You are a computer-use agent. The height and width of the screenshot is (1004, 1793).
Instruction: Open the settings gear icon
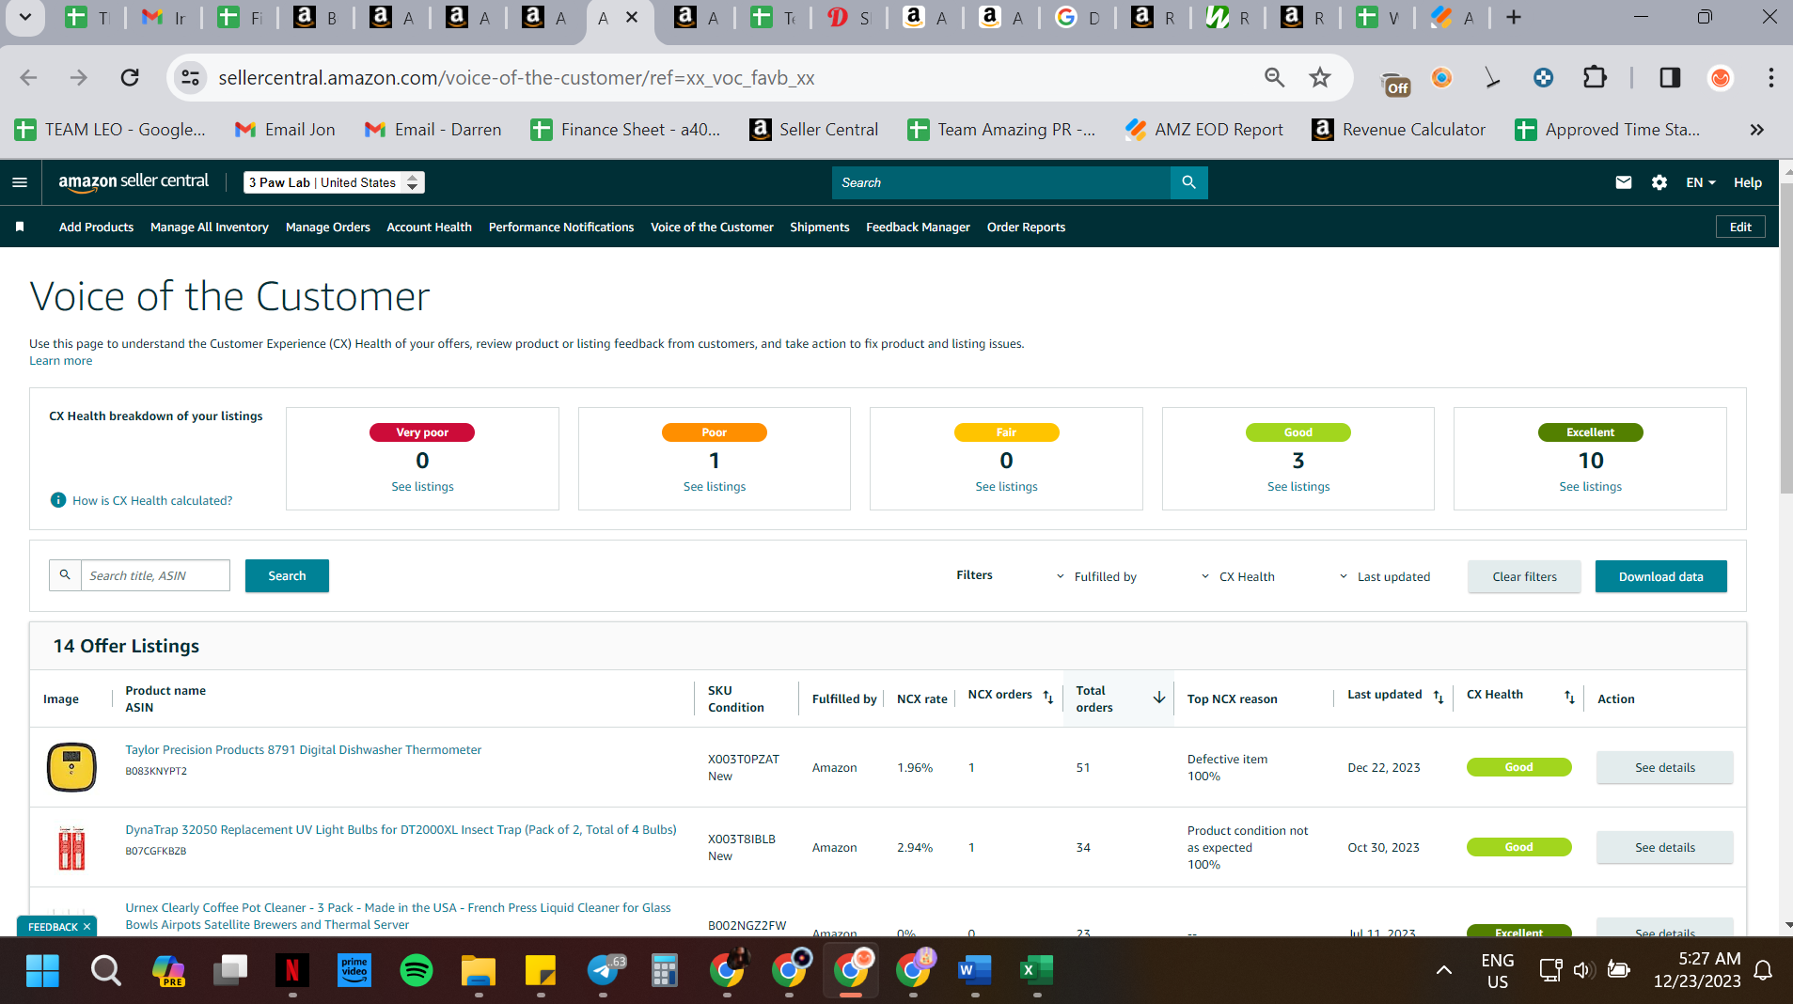pyautogui.click(x=1659, y=182)
